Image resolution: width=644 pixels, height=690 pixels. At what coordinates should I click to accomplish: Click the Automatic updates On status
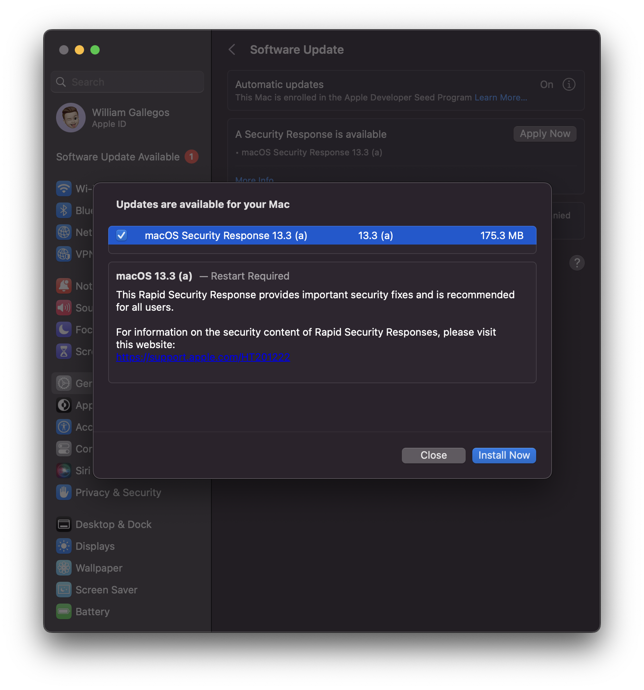pos(547,84)
